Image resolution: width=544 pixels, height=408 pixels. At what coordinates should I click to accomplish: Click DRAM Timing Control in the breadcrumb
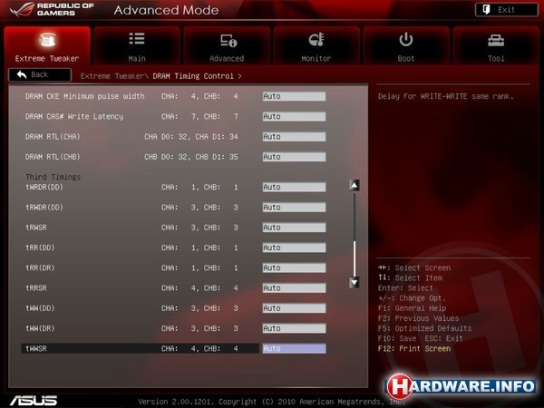[x=193, y=76]
